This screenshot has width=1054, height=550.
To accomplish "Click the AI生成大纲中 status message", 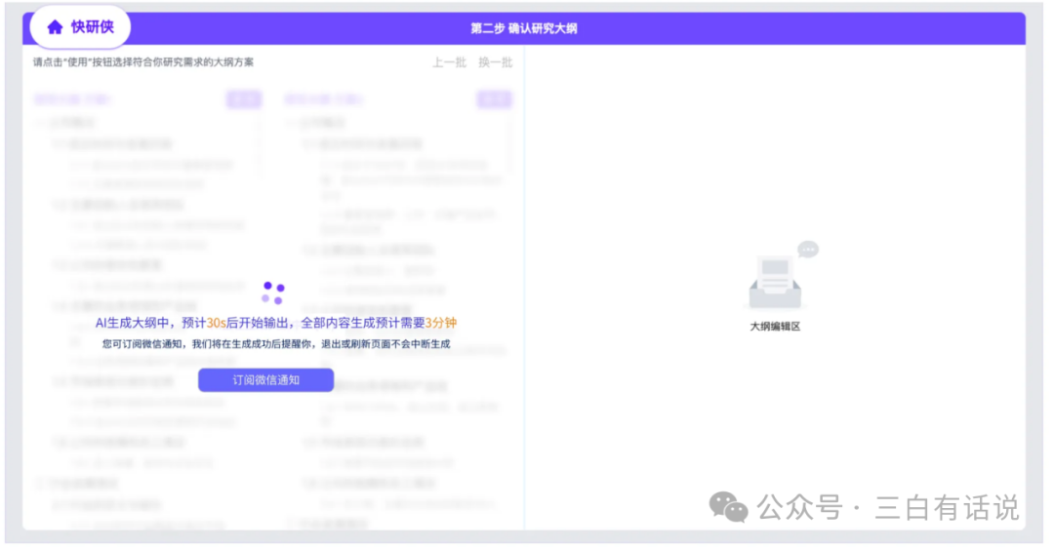I will pos(275,323).
